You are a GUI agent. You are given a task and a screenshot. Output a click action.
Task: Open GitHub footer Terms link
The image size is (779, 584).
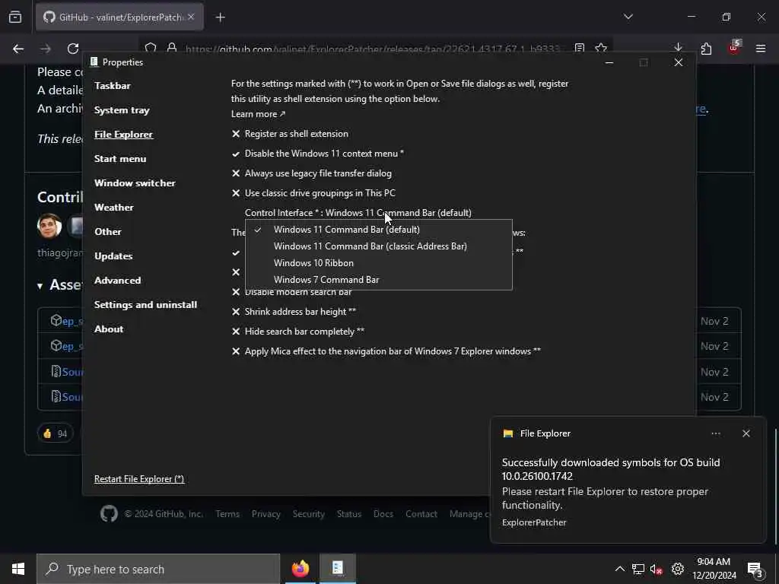(x=227, y=514)
